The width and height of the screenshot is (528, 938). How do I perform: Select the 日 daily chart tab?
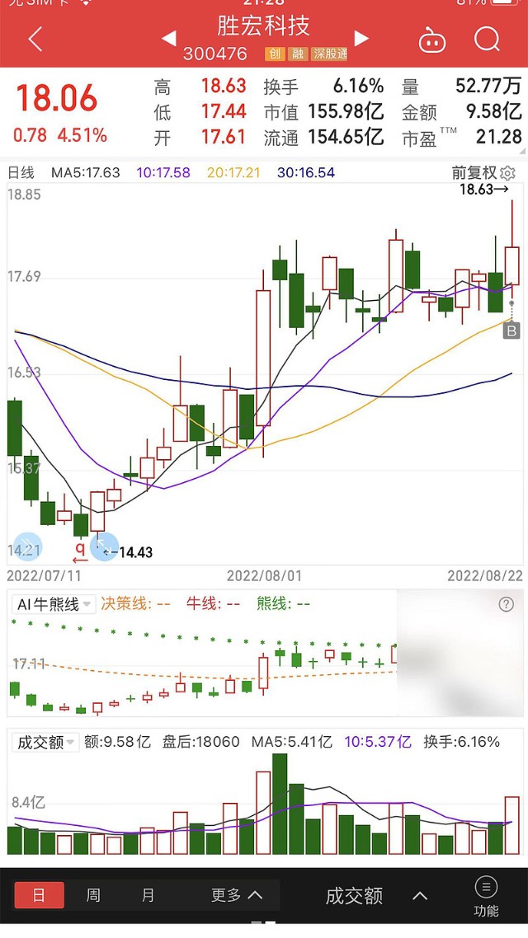(x=39, y=895)
